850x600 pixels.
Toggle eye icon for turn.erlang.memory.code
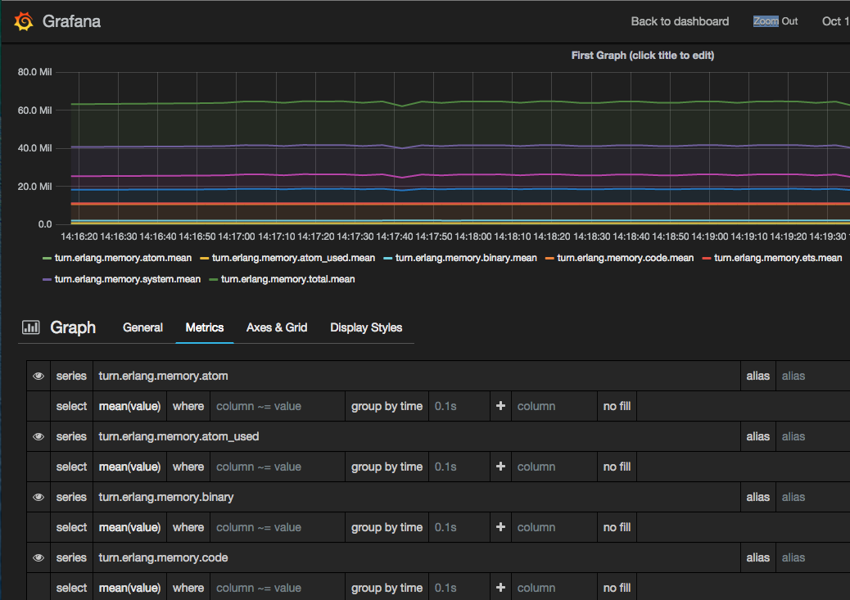pyautogui.click(x=38, y=558)
